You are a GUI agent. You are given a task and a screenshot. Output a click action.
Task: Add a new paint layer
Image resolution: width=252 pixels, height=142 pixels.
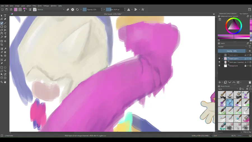tap(220, 82)
